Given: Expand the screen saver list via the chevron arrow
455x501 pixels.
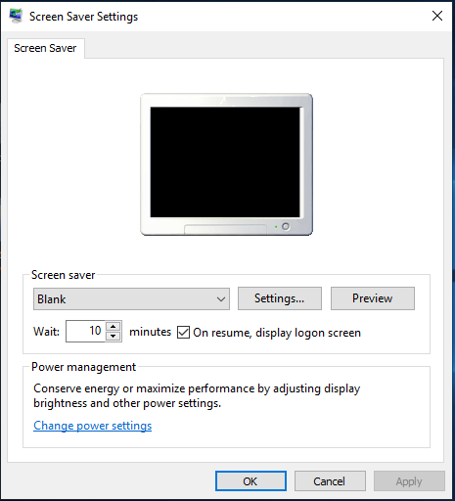Looking at the screenshot, I should [221, 299].
